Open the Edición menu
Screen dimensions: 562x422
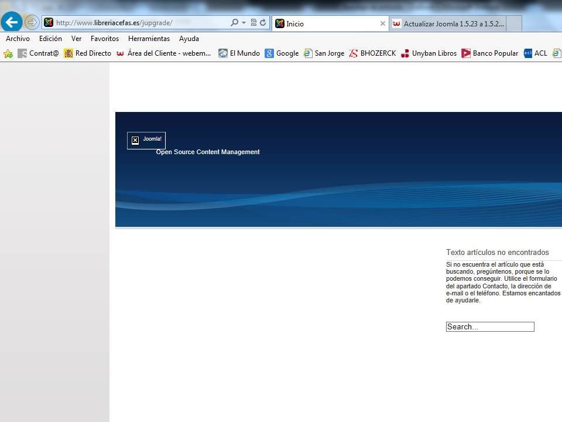coord(50,39)
